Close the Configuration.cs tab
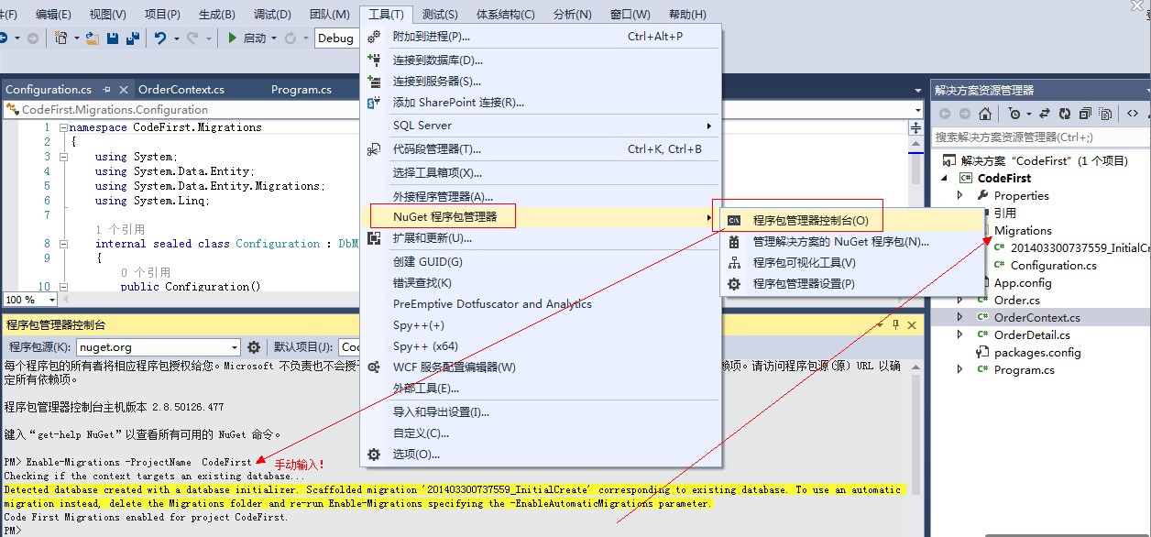 pos(124,90)
